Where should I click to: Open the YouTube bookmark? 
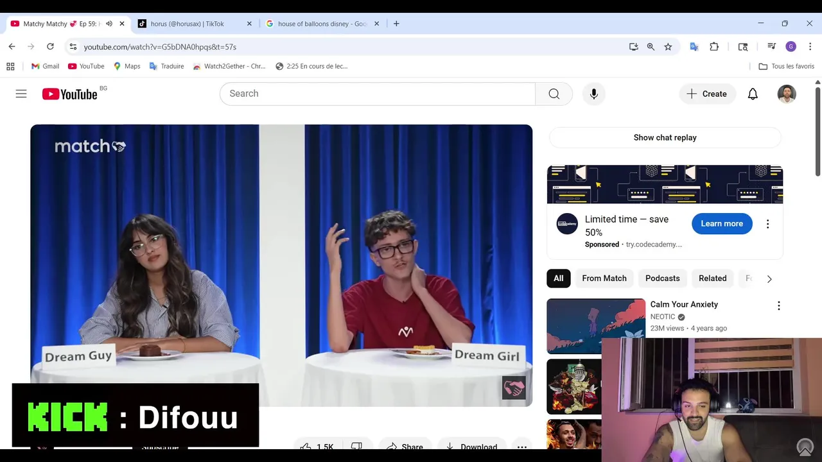86,66
